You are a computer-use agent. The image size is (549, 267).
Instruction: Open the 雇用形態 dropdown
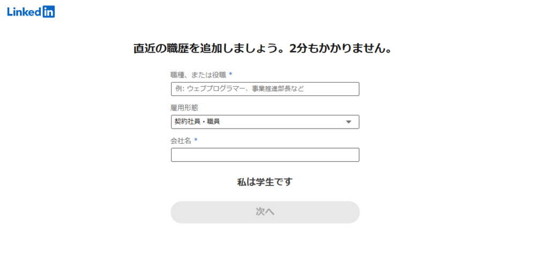(x=265, y=122)
